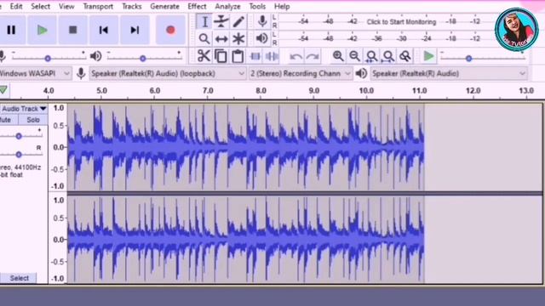Skip to end of the track
This screenshot has height=306, width=545.
point(135,31)
